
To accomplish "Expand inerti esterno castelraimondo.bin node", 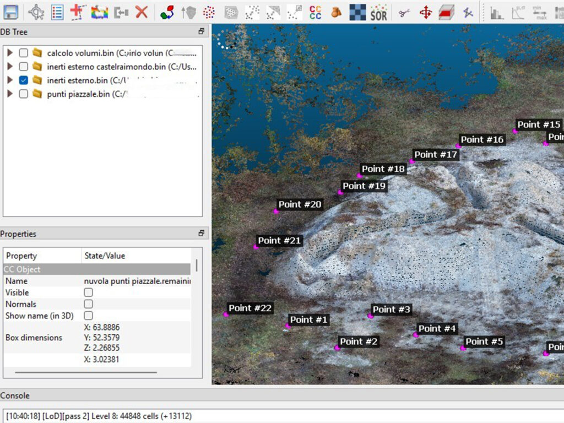I will click(x=9, y=67).
